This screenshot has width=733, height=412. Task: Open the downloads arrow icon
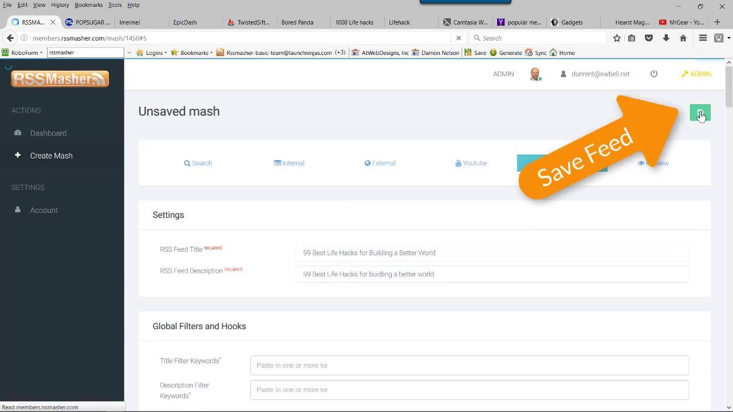click(x=666, y=38)
